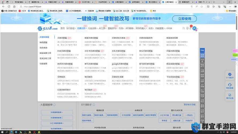Screen dimensions: 238x134
Task: Open the user avatar icon in header
Action: click(194, 28)
